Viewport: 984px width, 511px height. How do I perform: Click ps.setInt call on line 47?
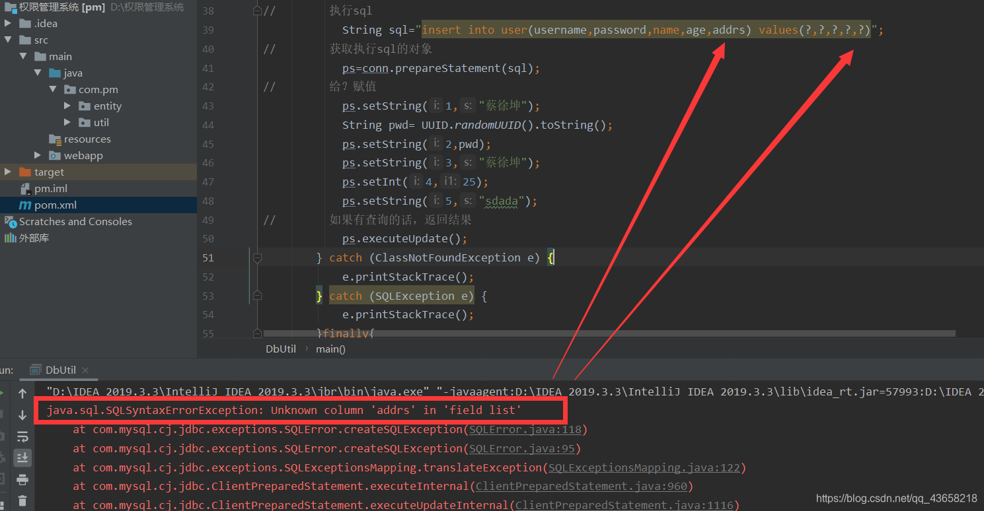(415, 182)
